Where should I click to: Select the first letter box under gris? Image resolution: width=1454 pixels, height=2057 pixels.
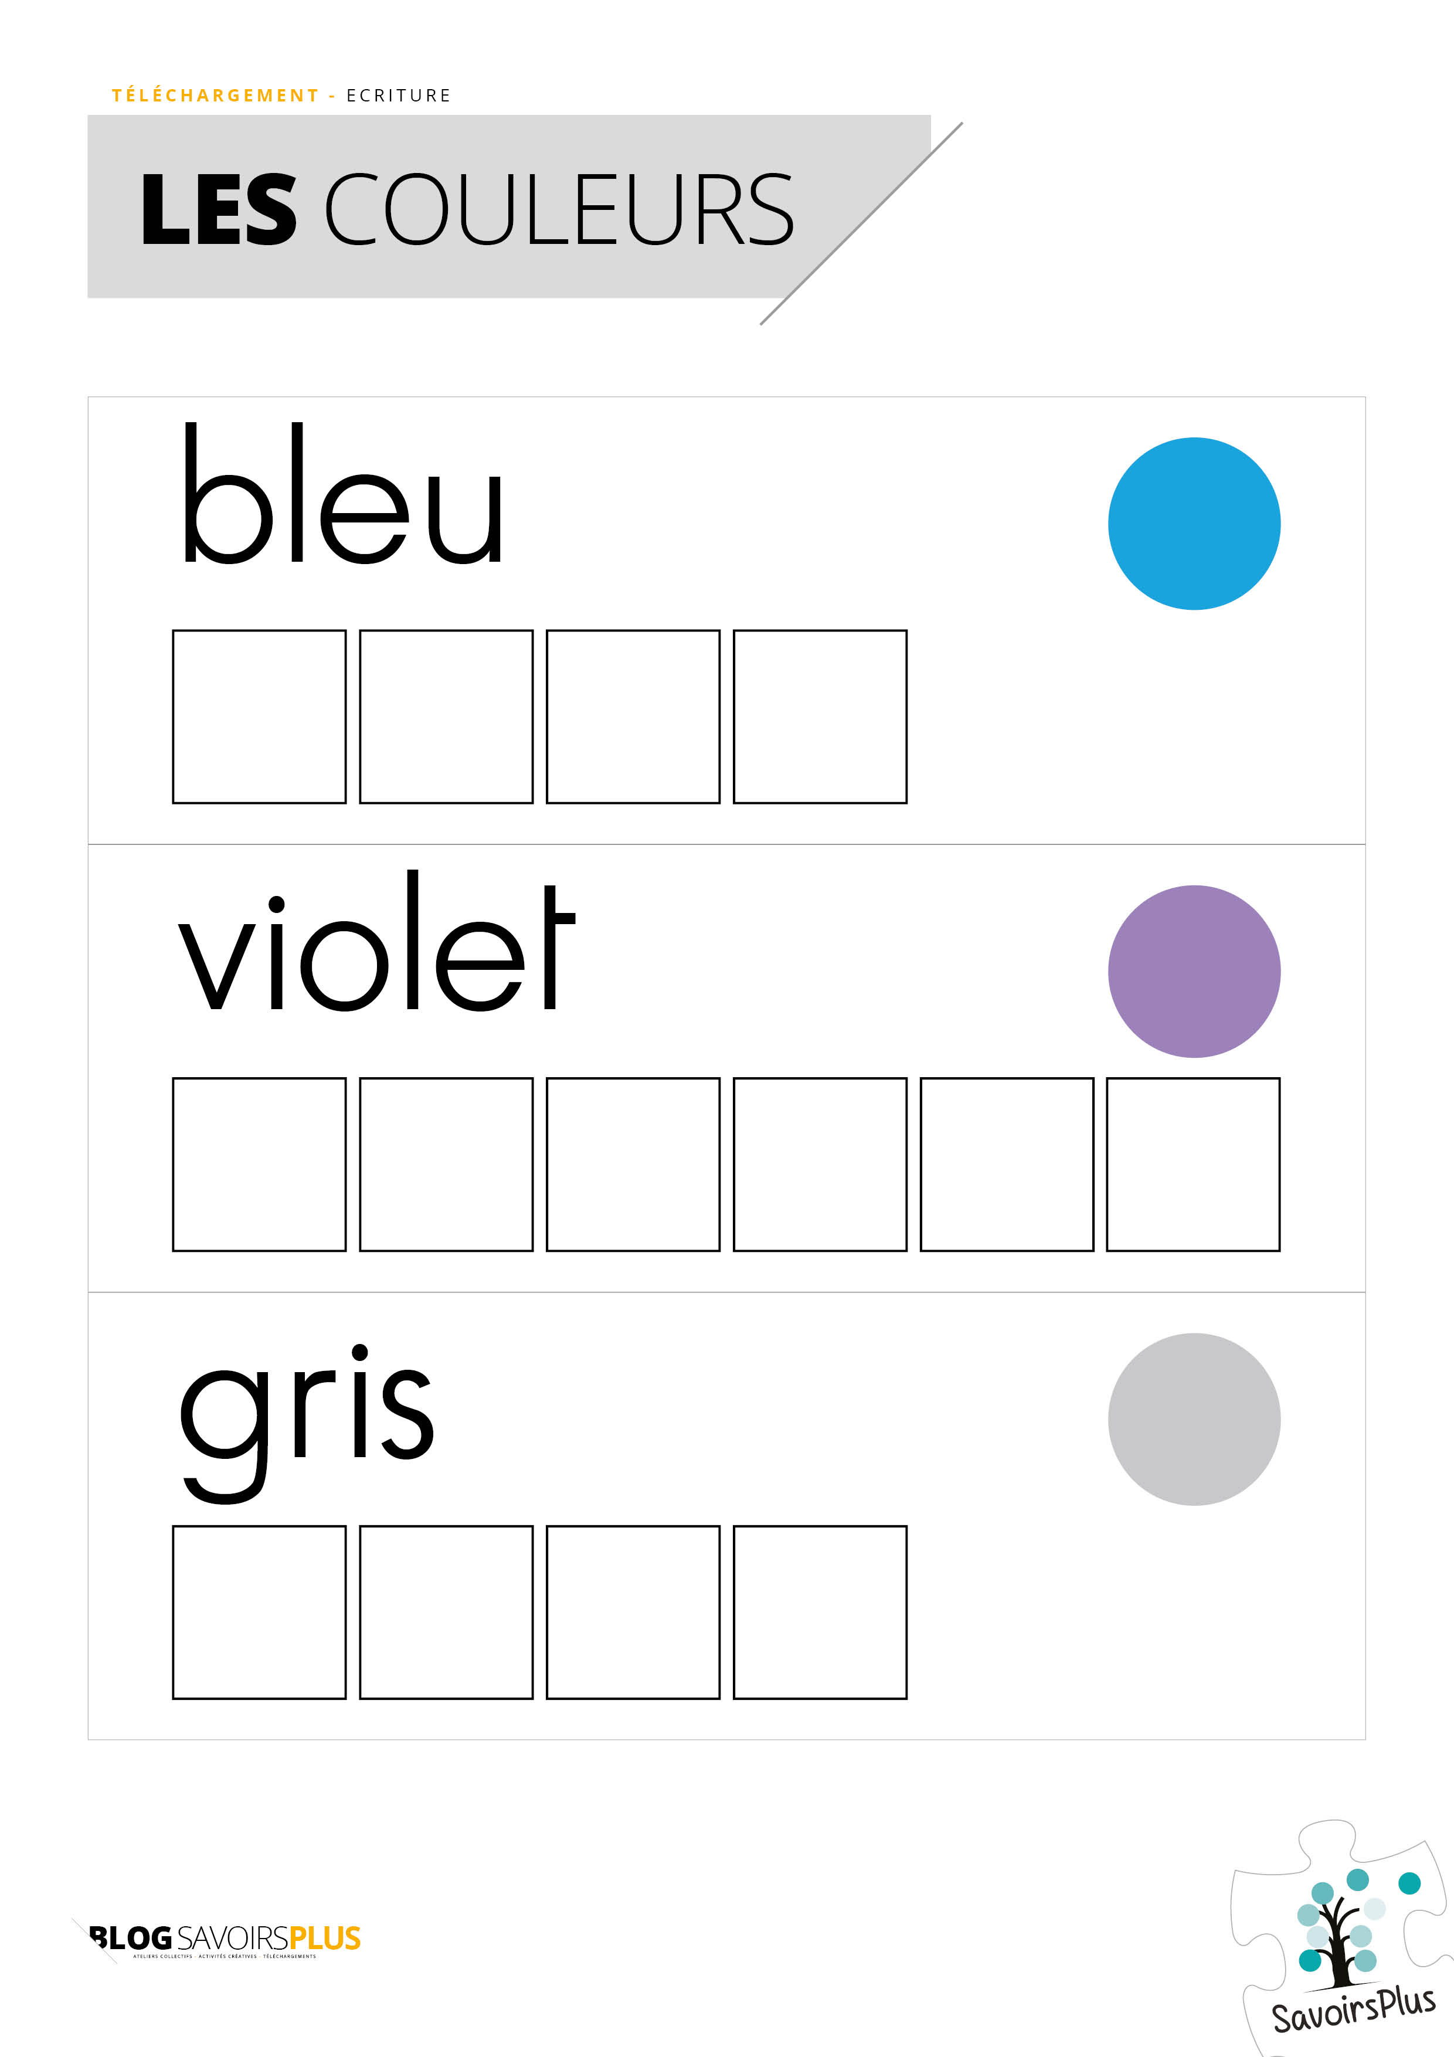259,1612
